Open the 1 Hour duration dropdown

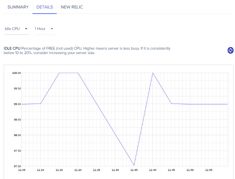pos(45,29)
